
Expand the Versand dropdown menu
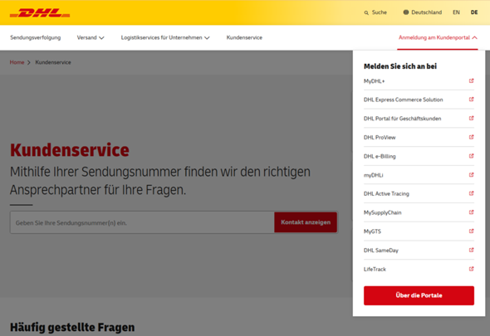91,37
